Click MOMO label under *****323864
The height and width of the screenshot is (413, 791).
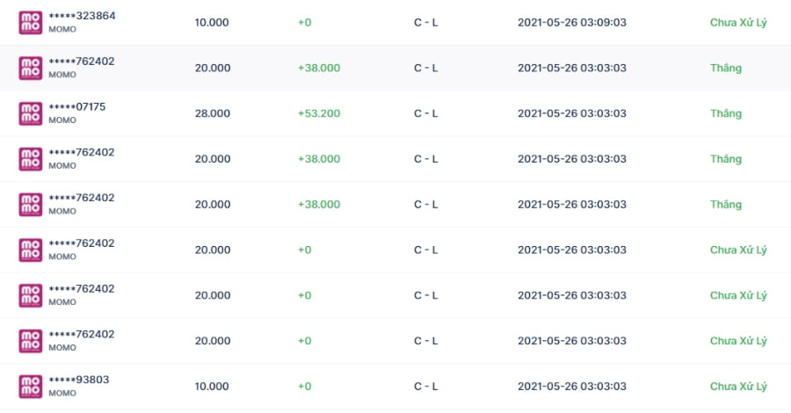[62, 29]
